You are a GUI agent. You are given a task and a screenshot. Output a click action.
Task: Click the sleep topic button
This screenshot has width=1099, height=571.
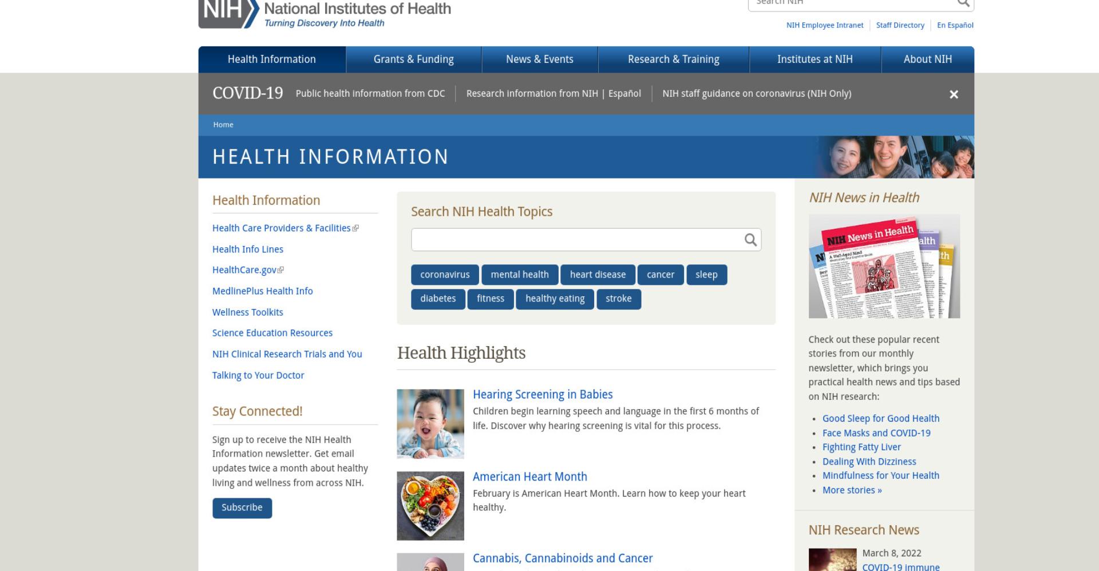(706, 275)
